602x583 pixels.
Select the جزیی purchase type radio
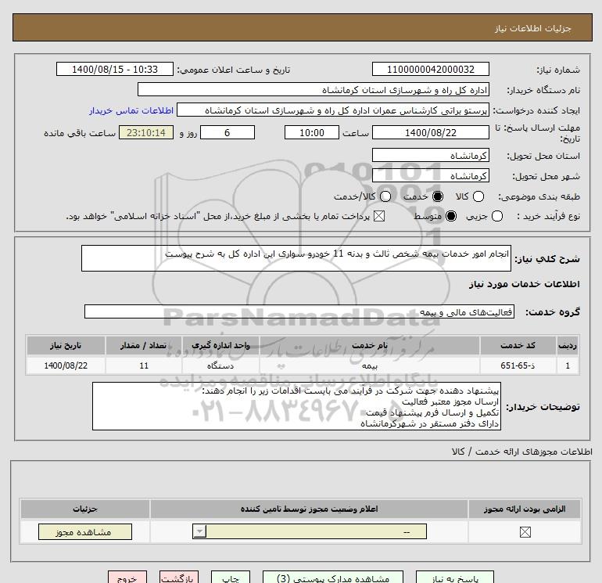(496, 216)
